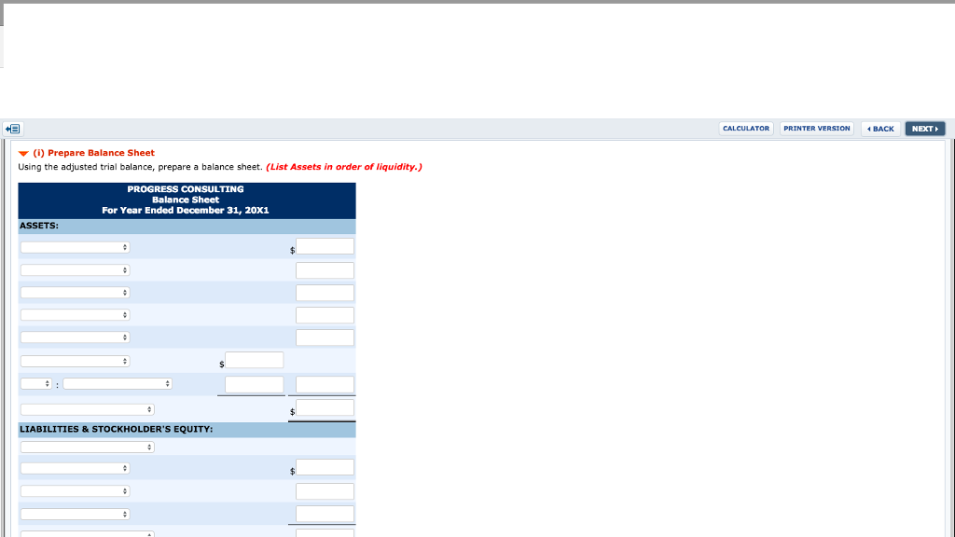Toggle the sidebar panel arrow-list icon

pos(13,129)
